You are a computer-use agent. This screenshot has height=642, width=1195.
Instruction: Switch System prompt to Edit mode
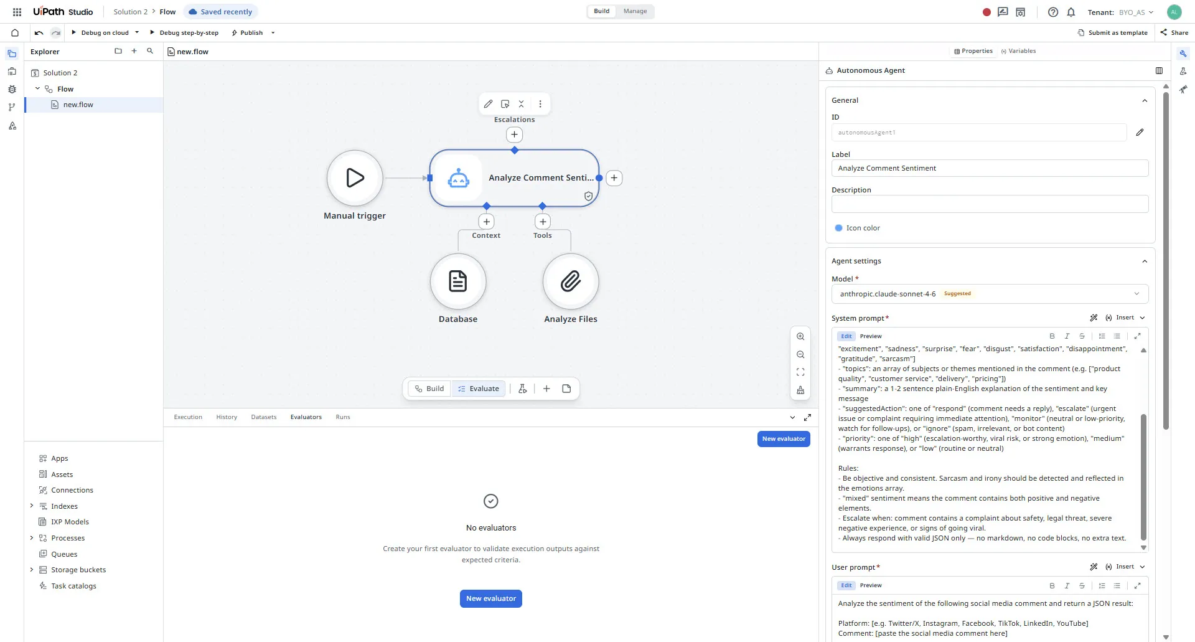pyautogui.click(x=846, y=336)
